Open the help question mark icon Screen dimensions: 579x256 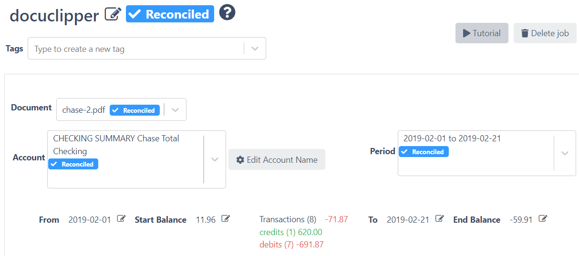[227, 12]
